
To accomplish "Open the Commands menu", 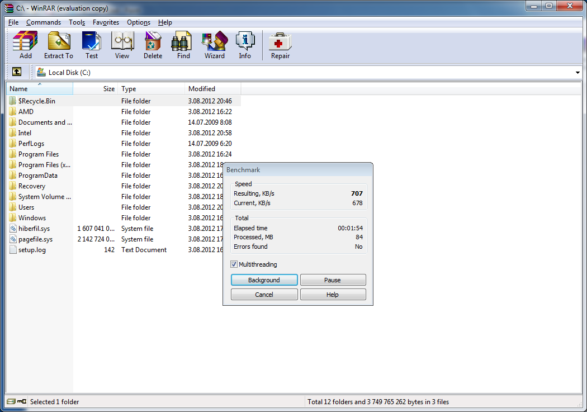I will [x=44, y=22].
